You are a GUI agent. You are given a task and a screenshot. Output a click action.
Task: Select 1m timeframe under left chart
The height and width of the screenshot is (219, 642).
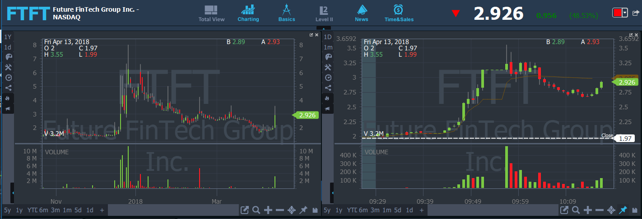point(67,210)
